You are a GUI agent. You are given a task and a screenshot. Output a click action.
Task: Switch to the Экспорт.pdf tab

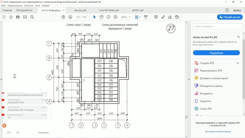(x=80, y=10)
